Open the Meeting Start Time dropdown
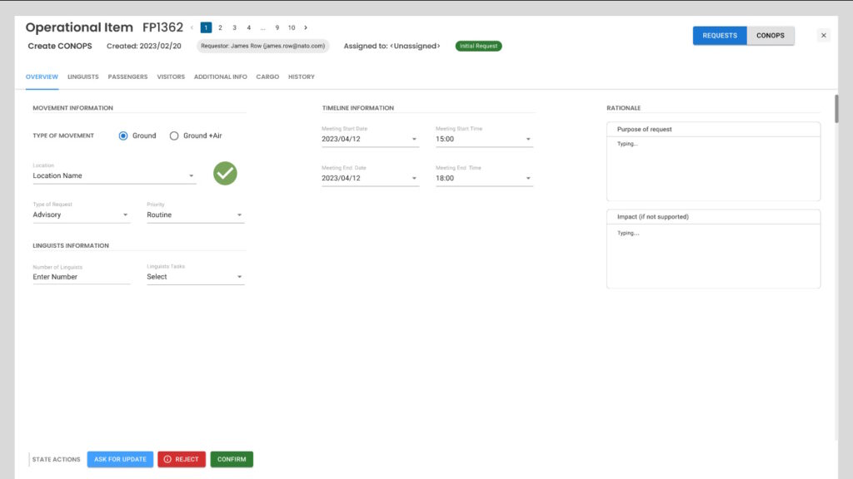The height and width of the screenshot is (479, 853). point(484,139)
